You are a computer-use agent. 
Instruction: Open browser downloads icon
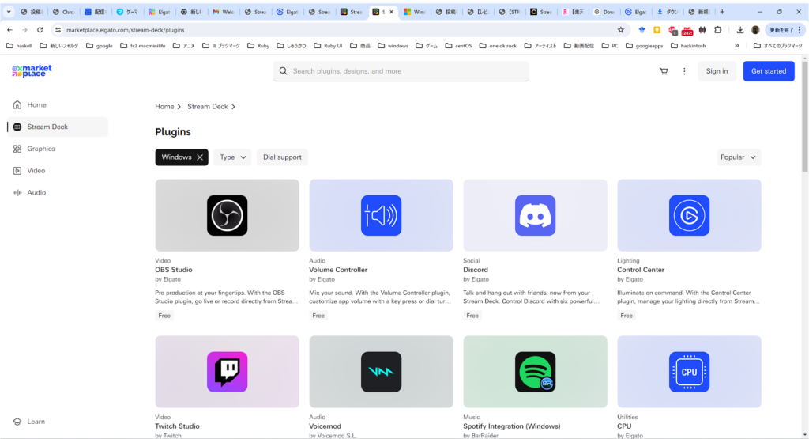pos(739,30)
